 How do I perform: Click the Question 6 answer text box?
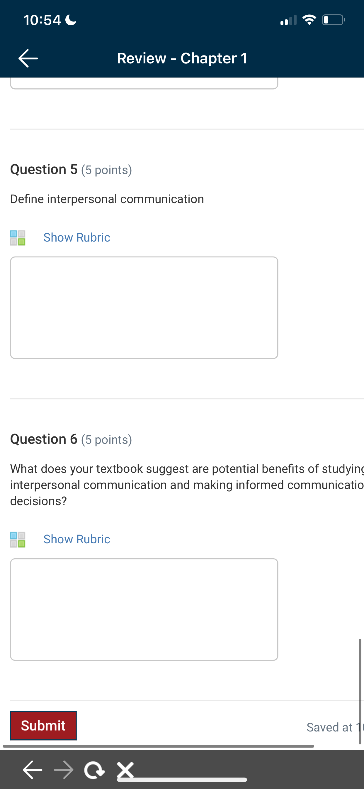144,609
